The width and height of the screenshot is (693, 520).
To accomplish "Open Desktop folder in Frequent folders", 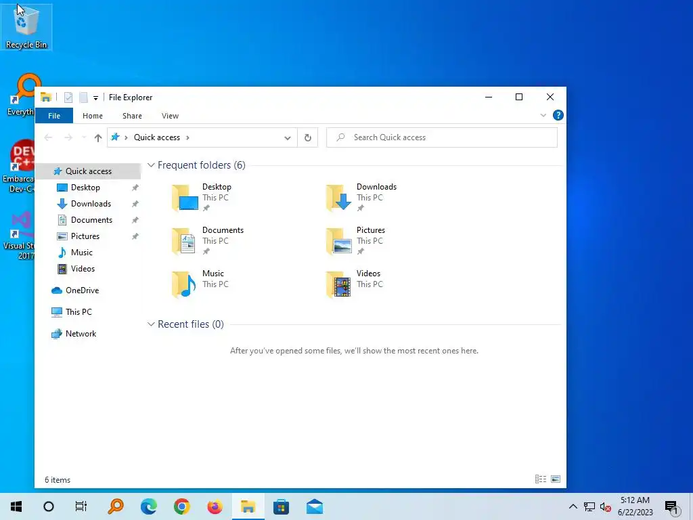I will [x=202, y=197].
